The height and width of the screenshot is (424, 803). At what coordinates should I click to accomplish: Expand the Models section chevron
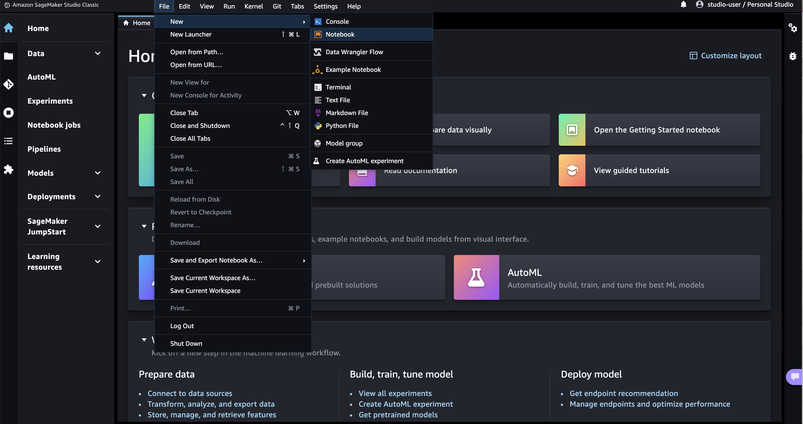(x=97, y=173)
